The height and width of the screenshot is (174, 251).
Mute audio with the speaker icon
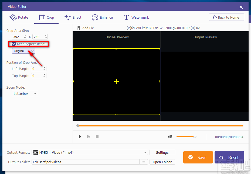pos(170,136)
